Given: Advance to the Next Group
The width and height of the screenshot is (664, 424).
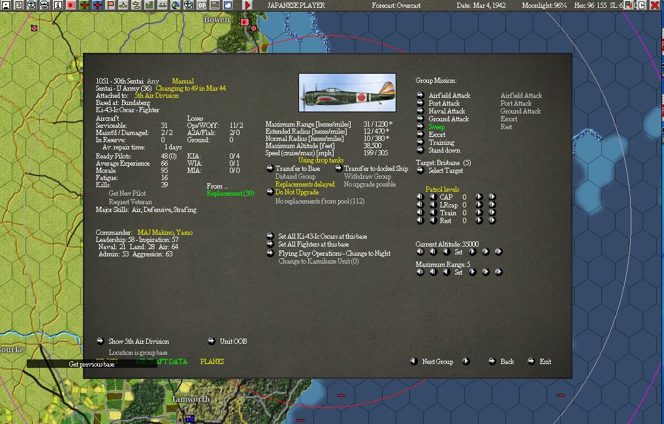Looking at the screenshot, I should pos(438,361).
